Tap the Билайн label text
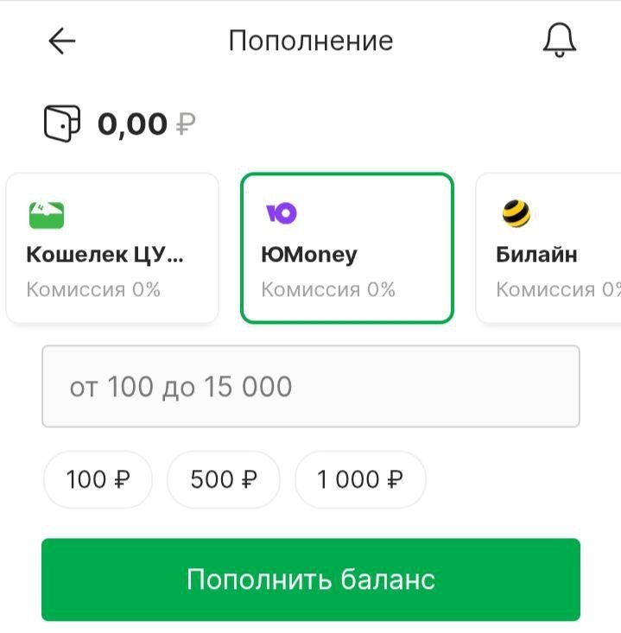This screenshot has height=633, width=621. 536,255
